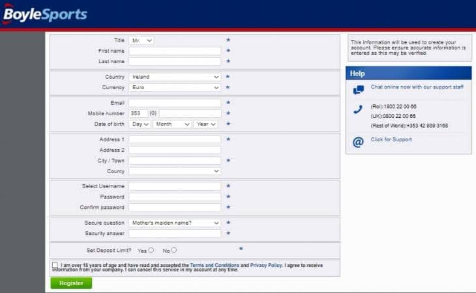Open the Title dropdown

(x=141, y=40)
